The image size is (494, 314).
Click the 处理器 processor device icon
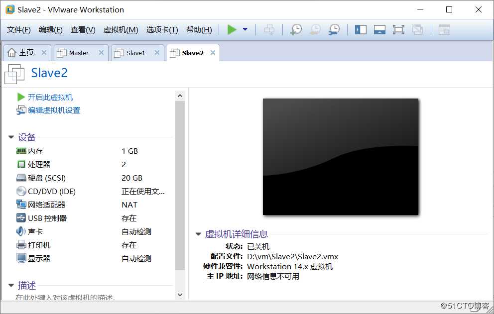click(x=21, y=164)
